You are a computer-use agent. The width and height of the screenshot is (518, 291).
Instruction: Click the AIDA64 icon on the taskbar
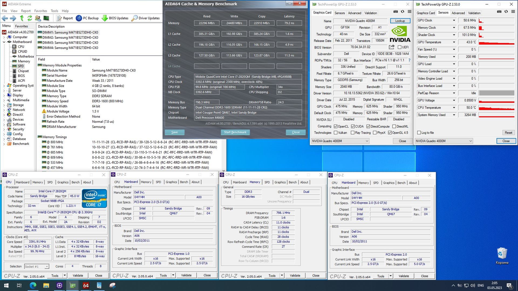[86, 285]
